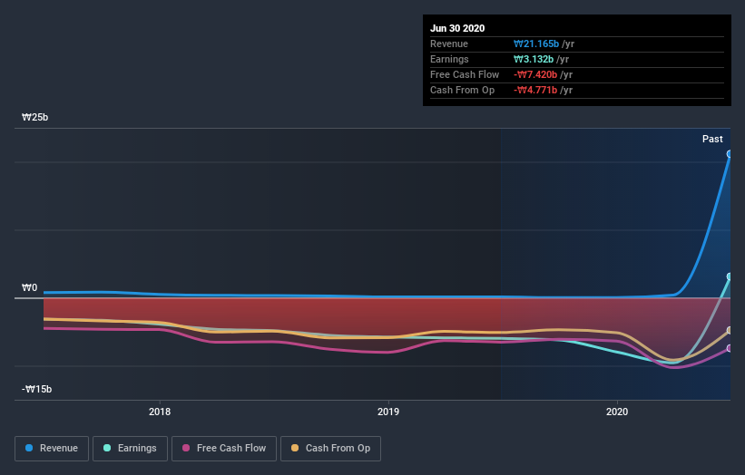
Task: Click the Cash From Op label in tooltip
Action: point(462,90)
